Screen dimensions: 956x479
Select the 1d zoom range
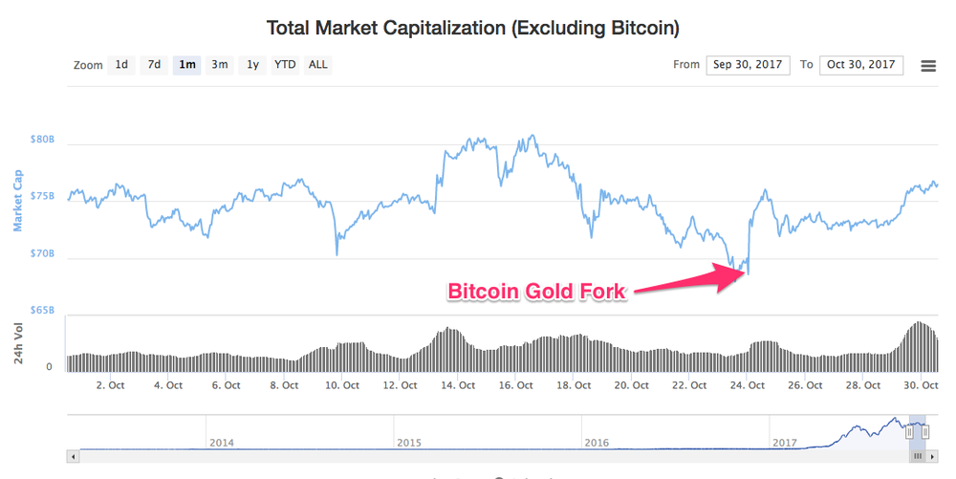point(121,65)
